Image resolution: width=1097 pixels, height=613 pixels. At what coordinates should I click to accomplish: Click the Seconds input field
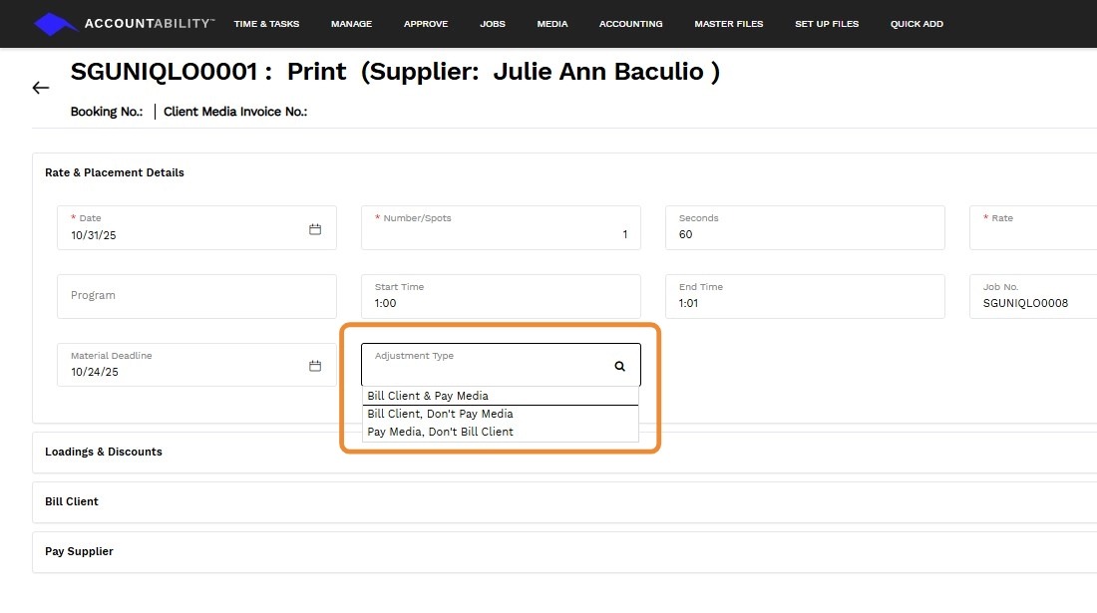click(804, 234)
